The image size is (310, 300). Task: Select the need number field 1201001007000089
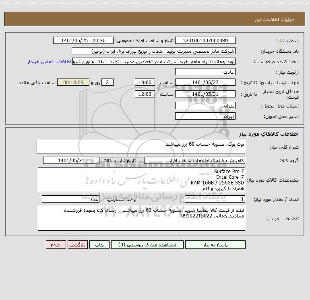click(205, 40)
